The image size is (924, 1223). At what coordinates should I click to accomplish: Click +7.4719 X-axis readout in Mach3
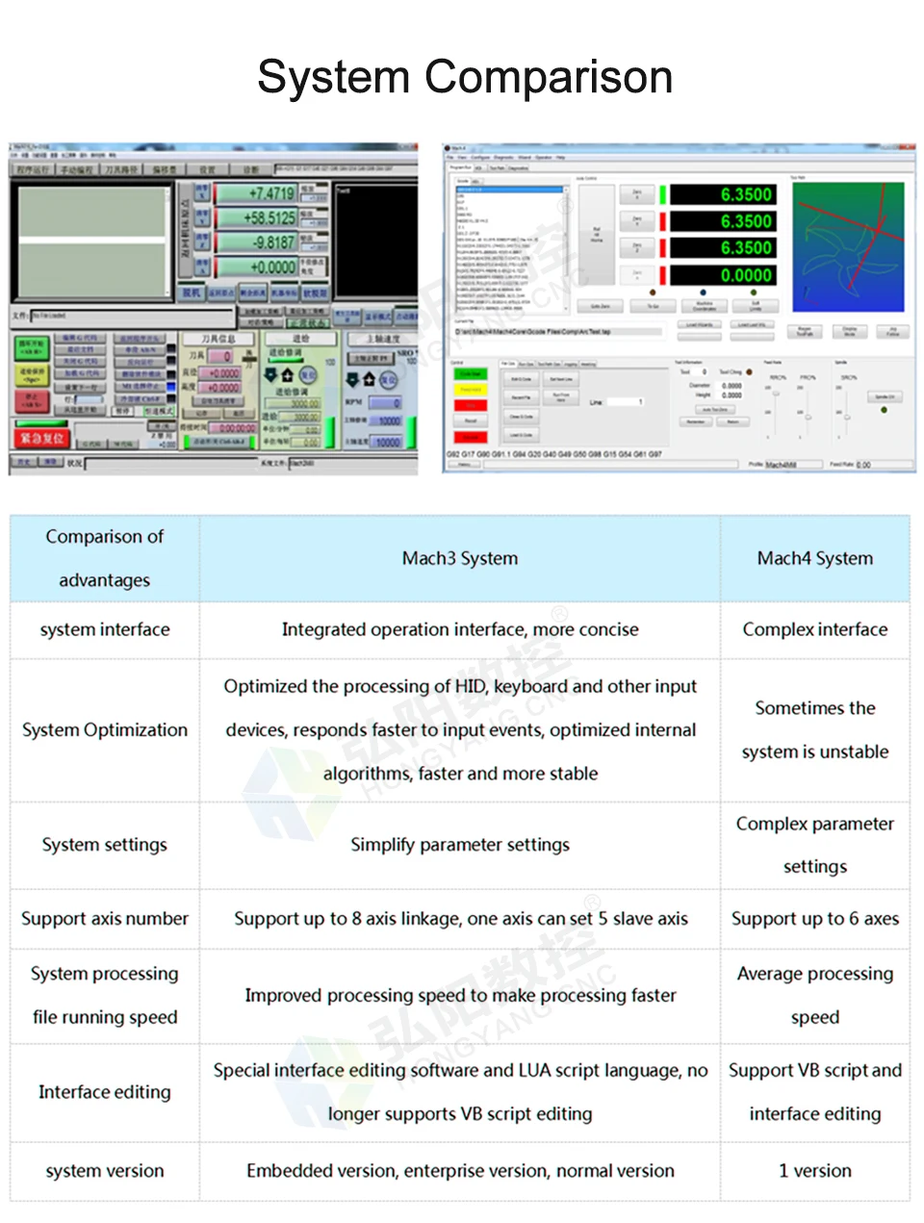click(255, 193)
